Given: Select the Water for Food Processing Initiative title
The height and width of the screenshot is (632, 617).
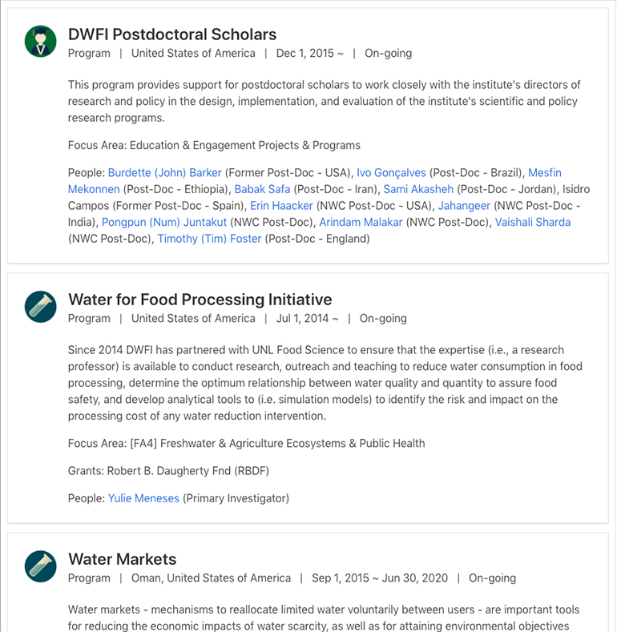Looking at the screenshot, I should 200,300.
